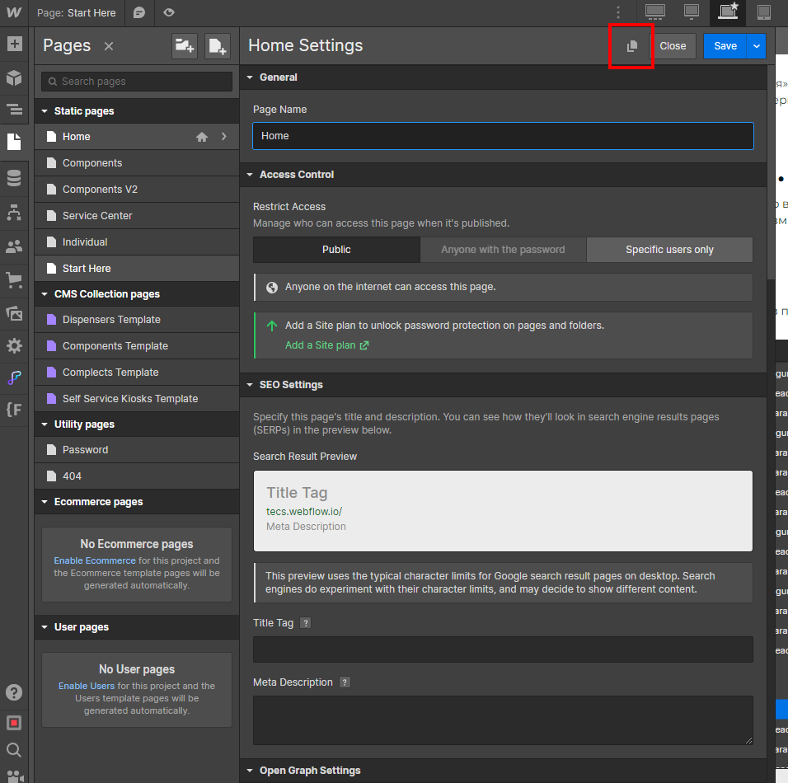
Task: Select the Components page
Action: 137,163
